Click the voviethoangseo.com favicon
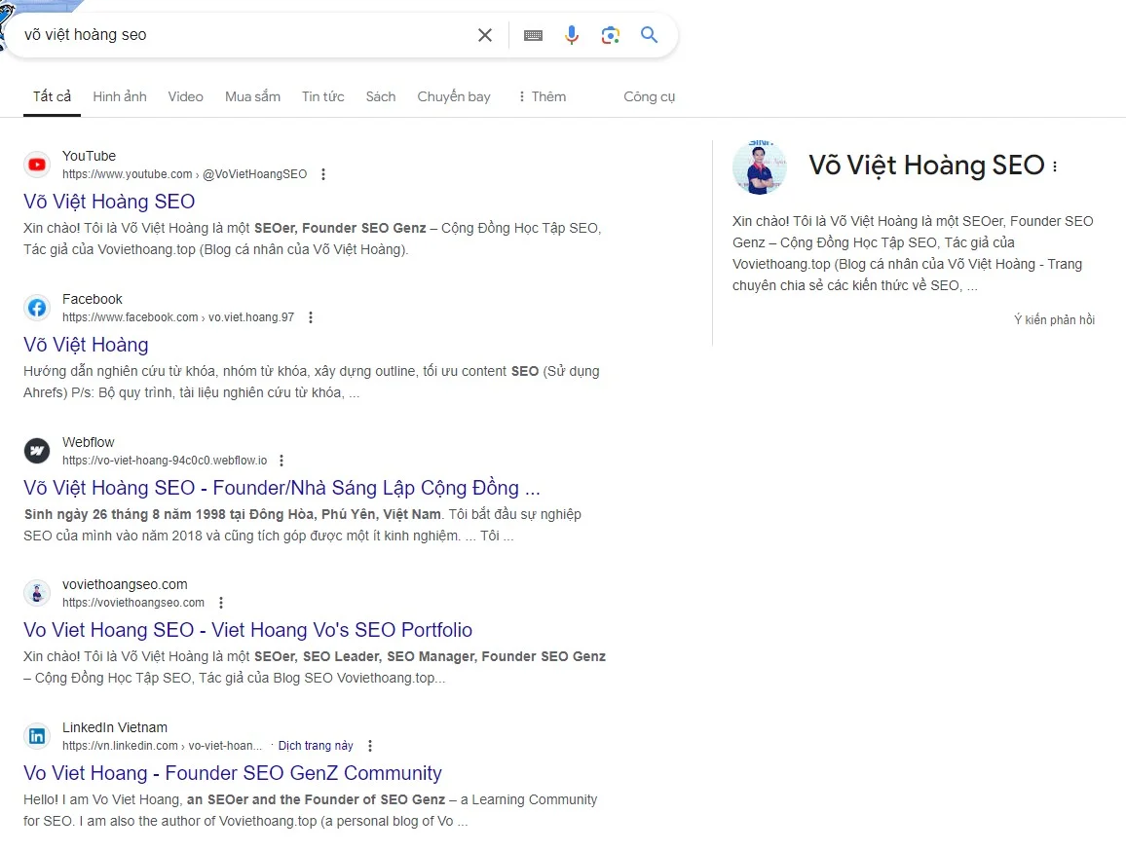The height and width of the screenshot is (851, 1126). coord(37,593)
